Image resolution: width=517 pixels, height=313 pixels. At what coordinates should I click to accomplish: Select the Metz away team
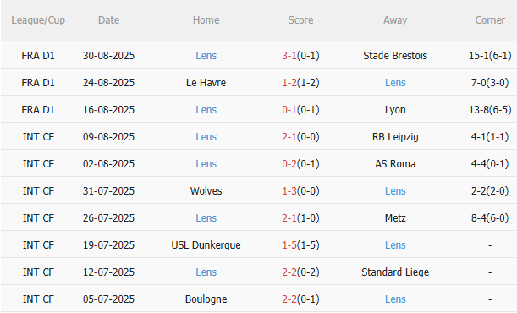395,217
